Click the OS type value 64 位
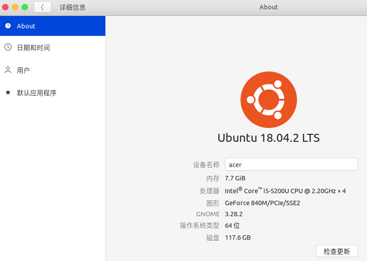Viewport: 367px width, 261px height. (x=232, y=226)
